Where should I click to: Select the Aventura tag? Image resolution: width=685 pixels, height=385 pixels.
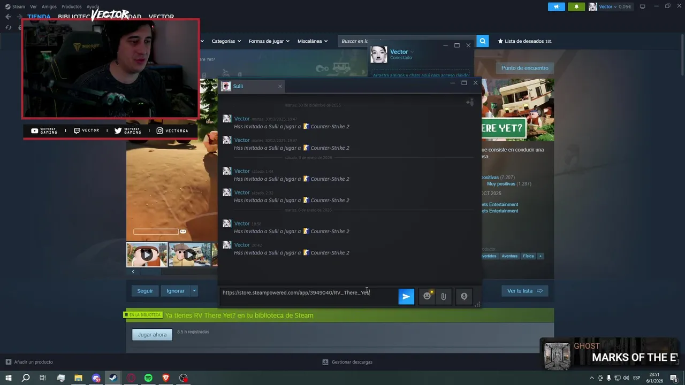tap(509, 256)
